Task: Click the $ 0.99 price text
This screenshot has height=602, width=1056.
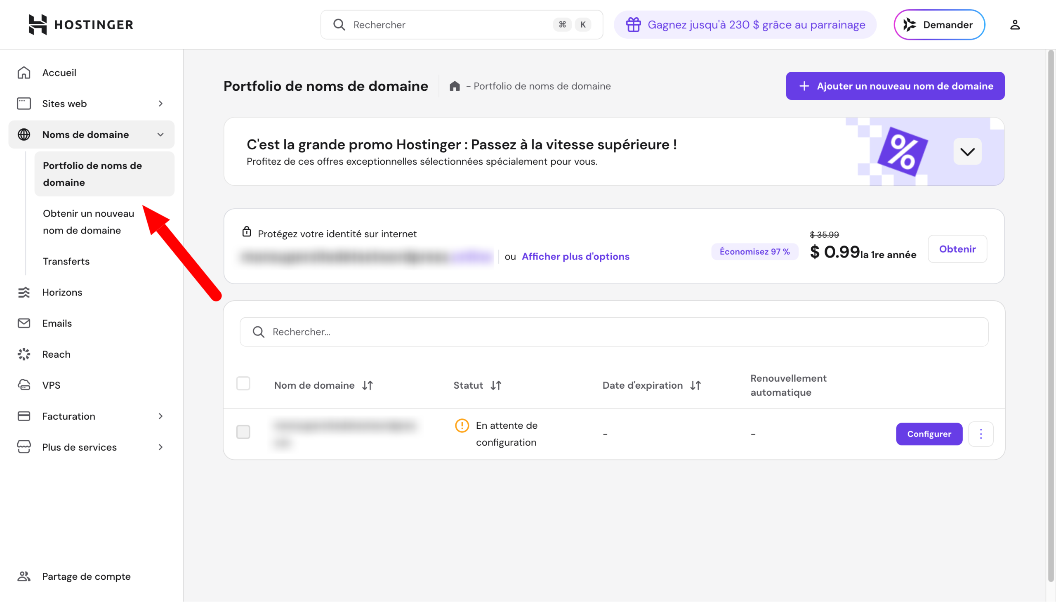Action: (x=835, y=252)
